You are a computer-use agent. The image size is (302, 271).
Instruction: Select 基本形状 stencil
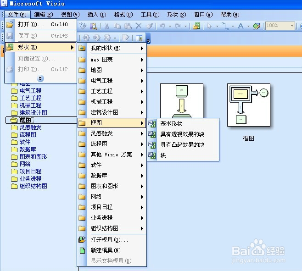184,124
